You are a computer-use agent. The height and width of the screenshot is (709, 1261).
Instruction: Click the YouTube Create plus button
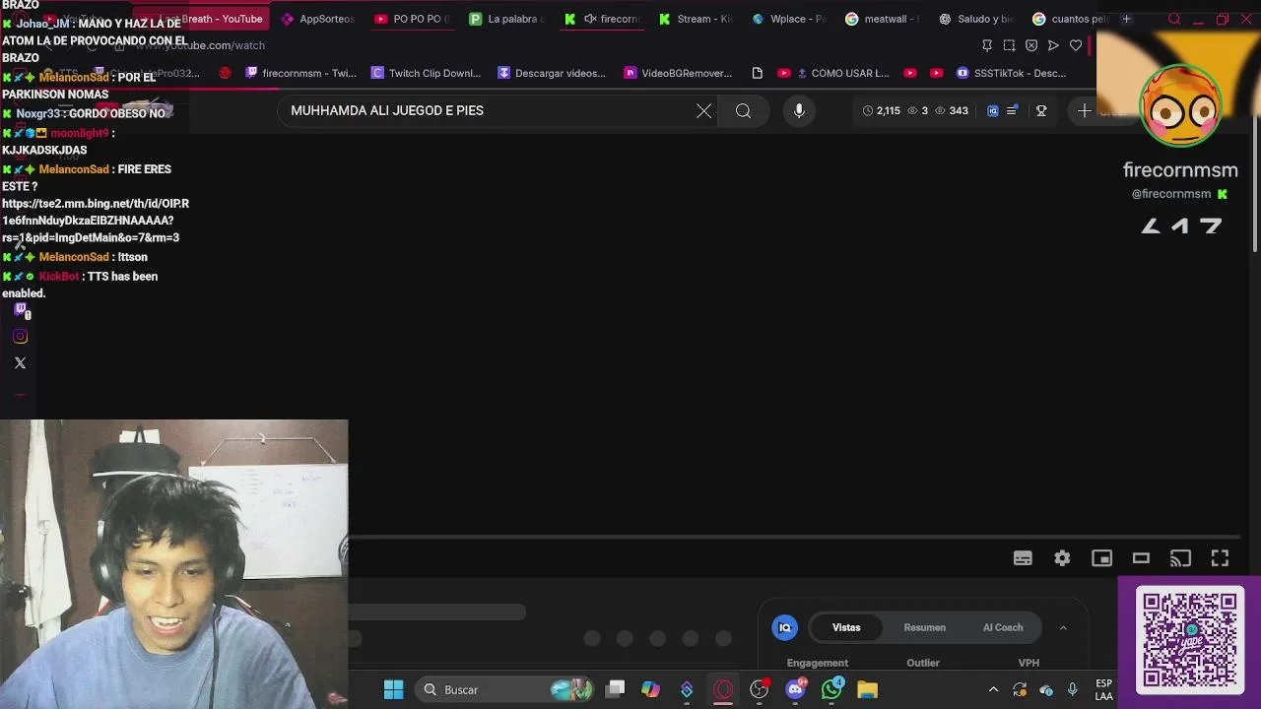pos(1085,111)
